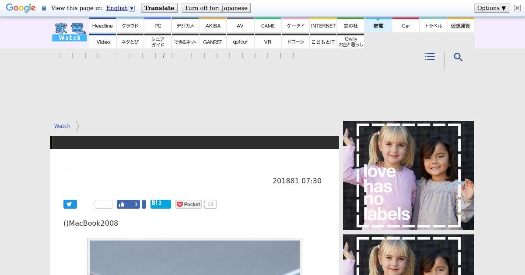Click the search magnifier icon
This screenshot has height=275, width=525.
pos(458,57)
